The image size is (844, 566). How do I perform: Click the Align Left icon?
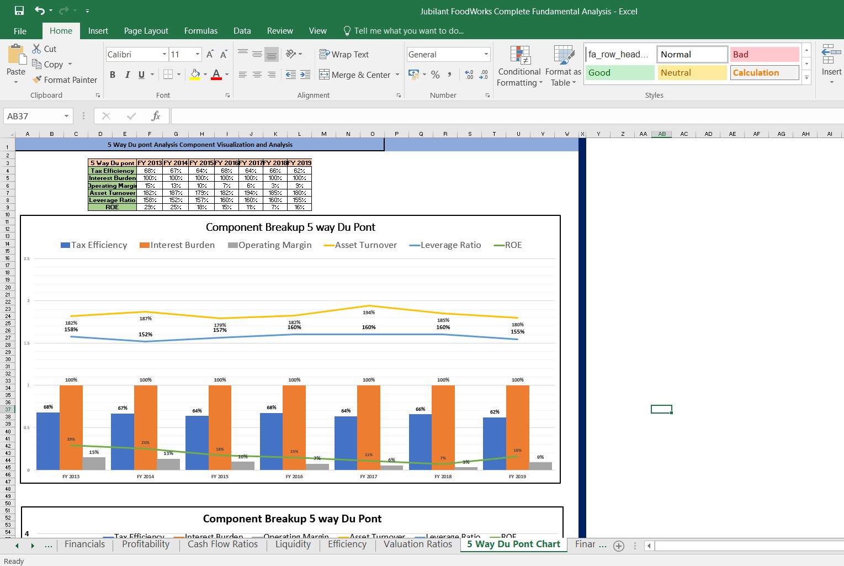(x=243, y=75)
